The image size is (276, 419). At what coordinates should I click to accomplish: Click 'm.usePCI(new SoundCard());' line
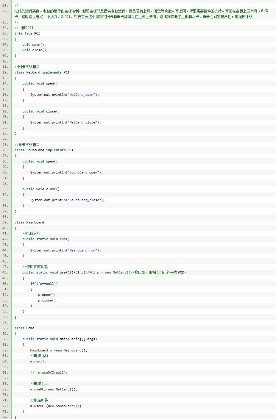[x=56, y=406]
